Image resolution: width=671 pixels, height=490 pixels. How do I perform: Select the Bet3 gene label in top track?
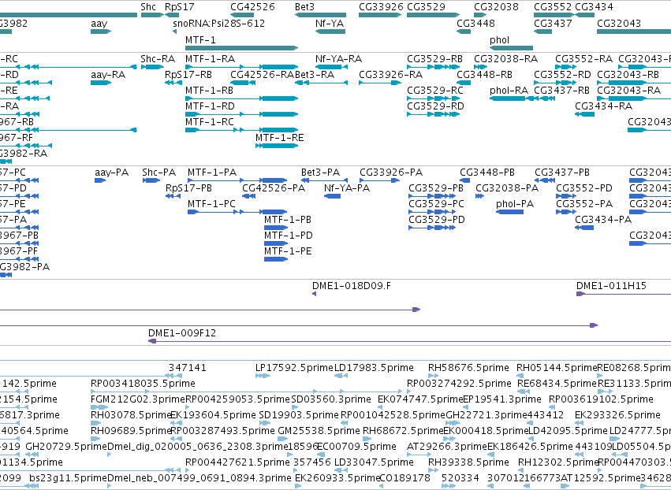click(304, 7)
